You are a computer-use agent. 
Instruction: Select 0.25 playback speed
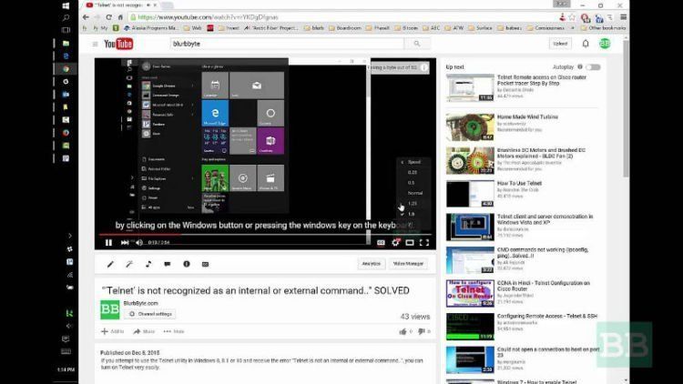[412, 172]
